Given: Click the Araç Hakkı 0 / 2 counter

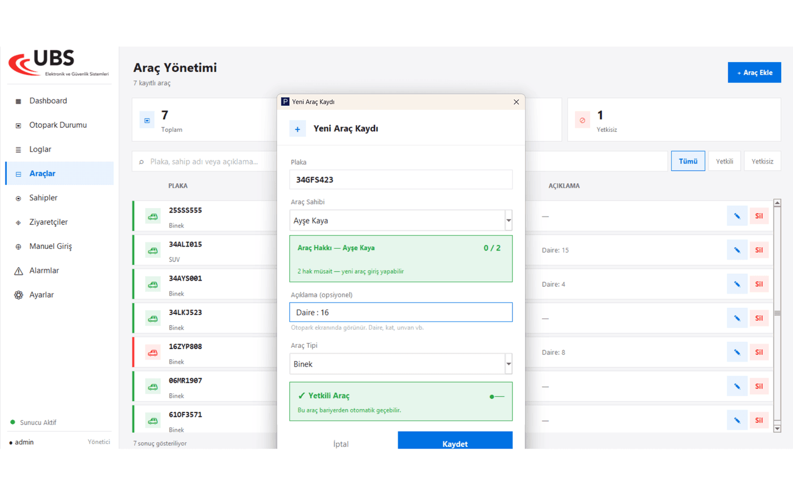Looking at the screenshot, I should tap(492, 248).
